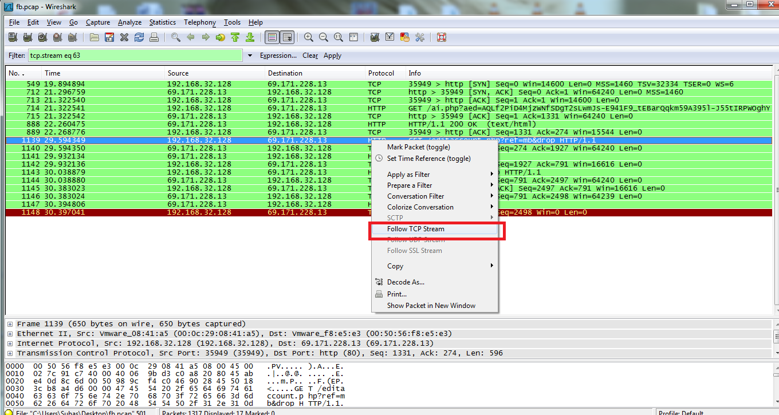The height and width of the screenshot is (415, 779).
Task: Go to specific packet number icon
Action: pos(221,38)
